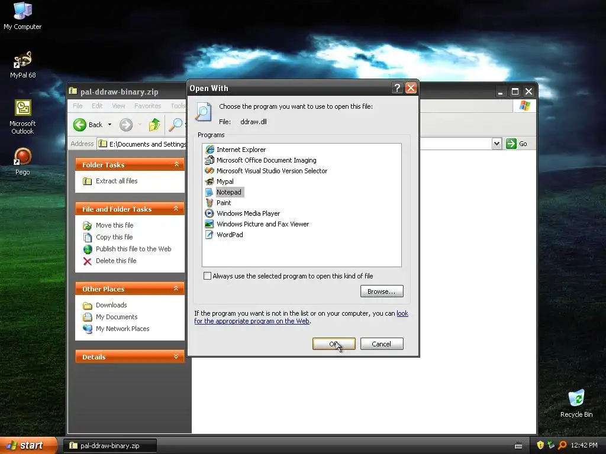Launch MyPal 68 browser shortcut
606x454 pixels.
22,64
